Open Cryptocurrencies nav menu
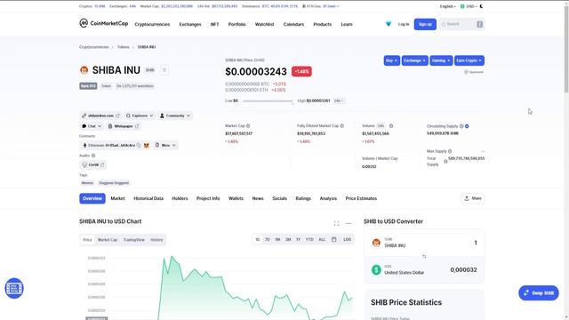This screenshot has height=320, width=569. [152, 24]
